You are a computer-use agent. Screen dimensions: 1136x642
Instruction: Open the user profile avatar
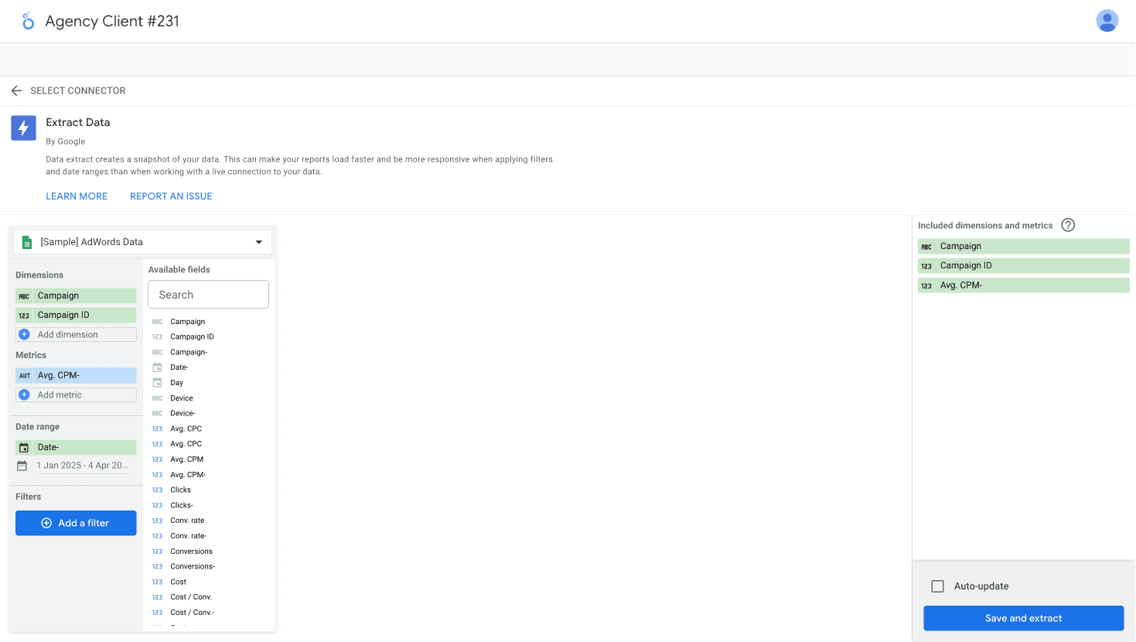coord(1107,21)
